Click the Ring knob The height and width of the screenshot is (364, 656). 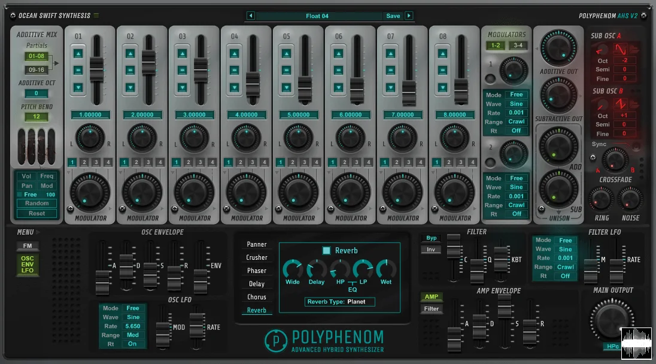[601, 199]
